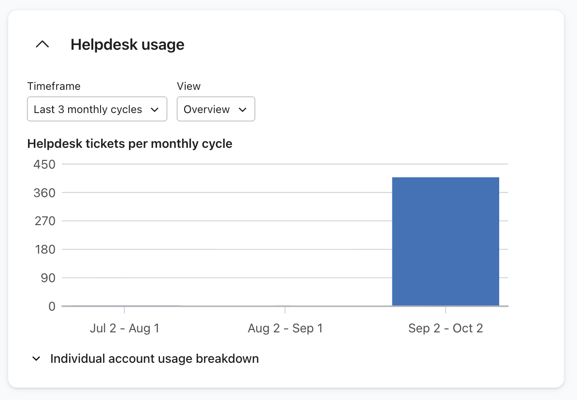Click the Timeframe dropdown arrow icon
The image size is (577, 400).
(155, 110)
